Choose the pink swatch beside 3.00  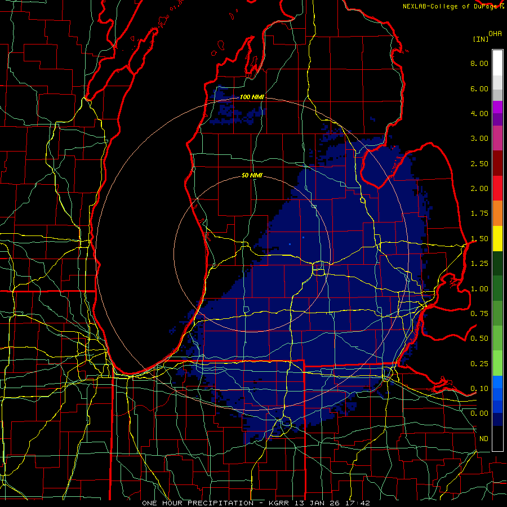click(497, 139)
